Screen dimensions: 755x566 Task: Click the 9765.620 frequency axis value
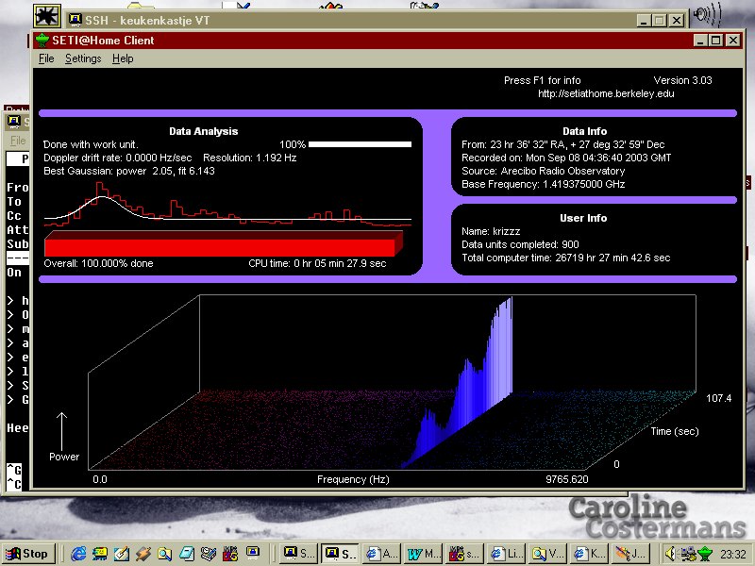567,479
